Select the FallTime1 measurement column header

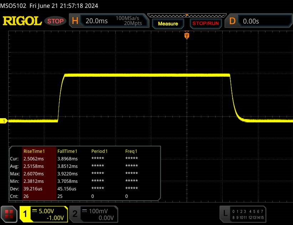[67, 151]
